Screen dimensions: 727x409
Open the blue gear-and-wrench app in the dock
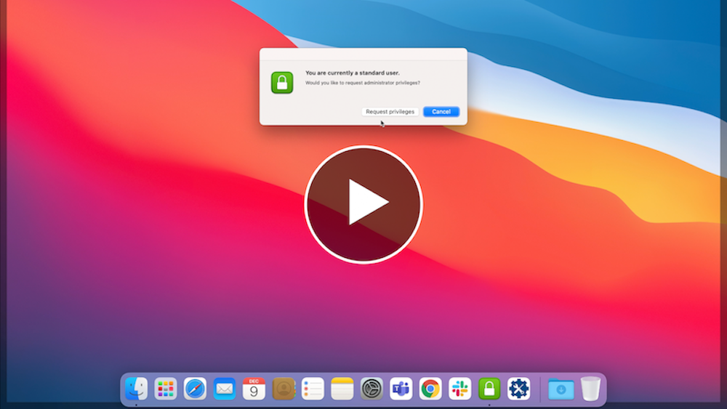click(x=518, y=389)
